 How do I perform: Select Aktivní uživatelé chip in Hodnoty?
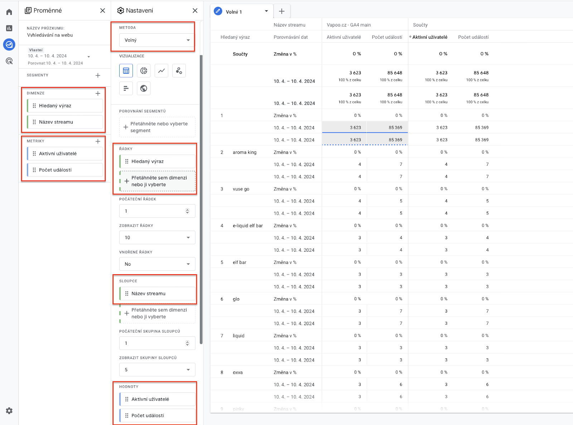pyautogui.click(x=157, y=399)
